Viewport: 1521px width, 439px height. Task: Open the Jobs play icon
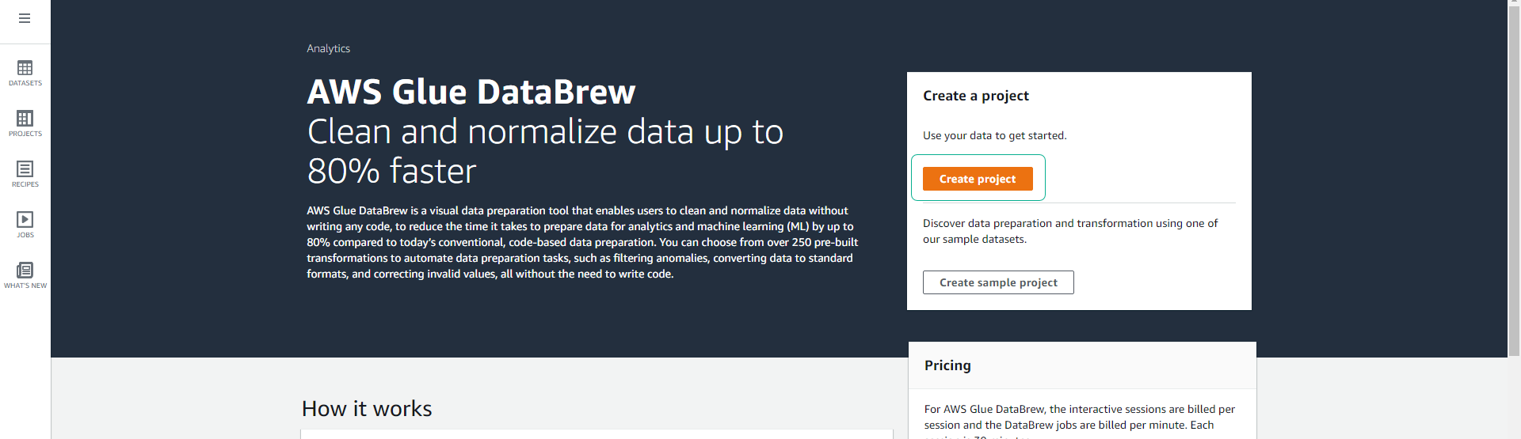[x=25, y=220]
